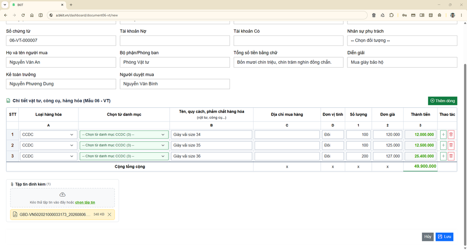The width and height of the screenshot is (467, 250).
Task: Open Loại hàng hóa dropdown in row 3
Action: click(47, 156)
